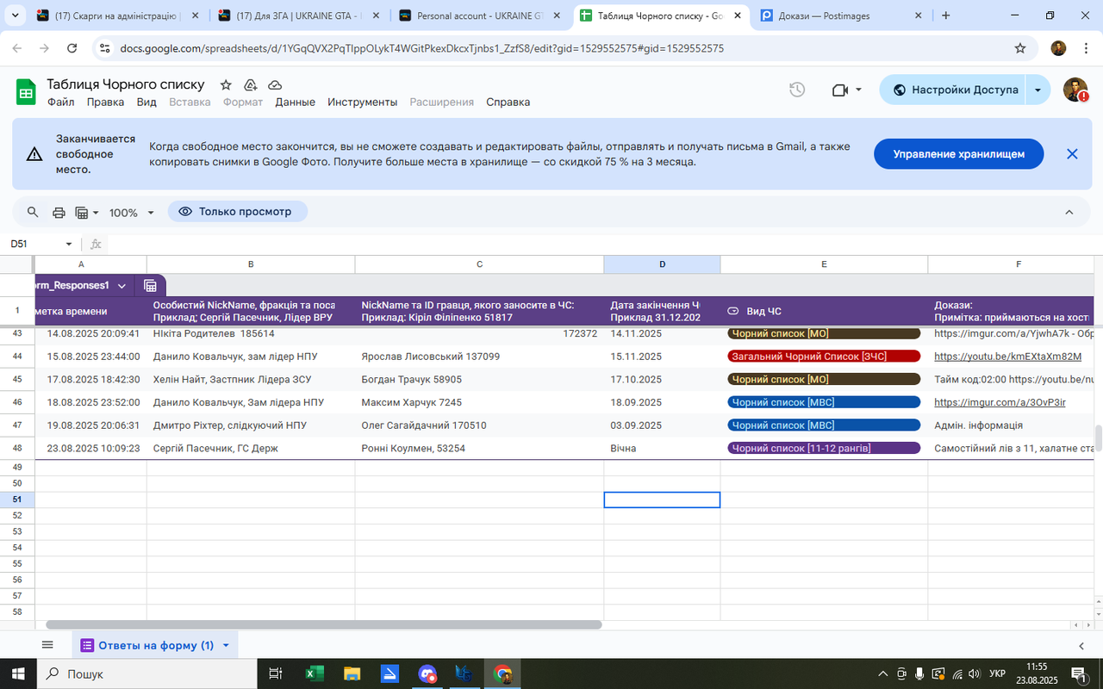Open Windows notification center icon
Viewport: 1103px width, 689px height.
pyautogui.click(x=1078, y=673)
